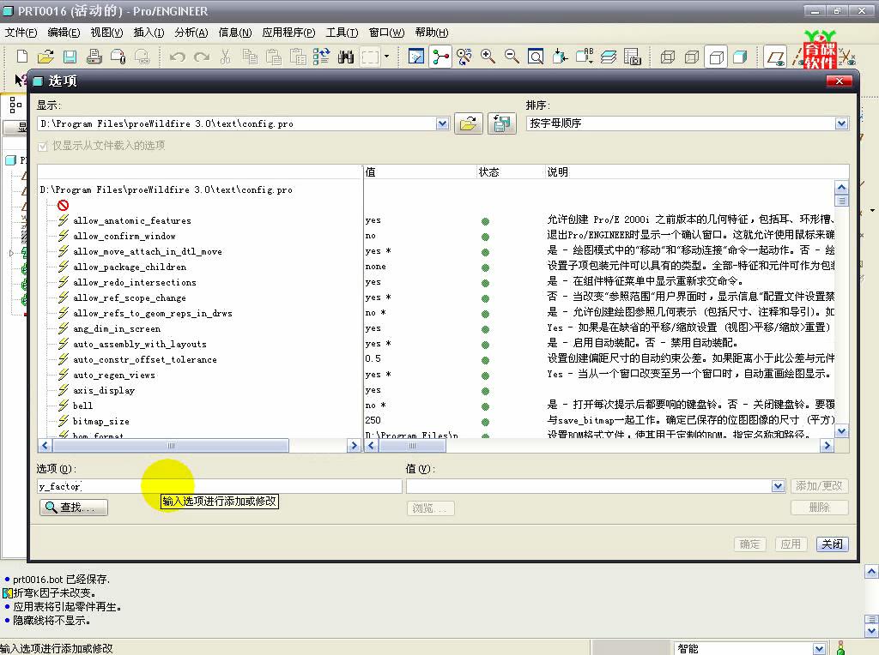Click the options list vertical scroll down arrow
Screen dimensions: 879x655
coord(841,431)
